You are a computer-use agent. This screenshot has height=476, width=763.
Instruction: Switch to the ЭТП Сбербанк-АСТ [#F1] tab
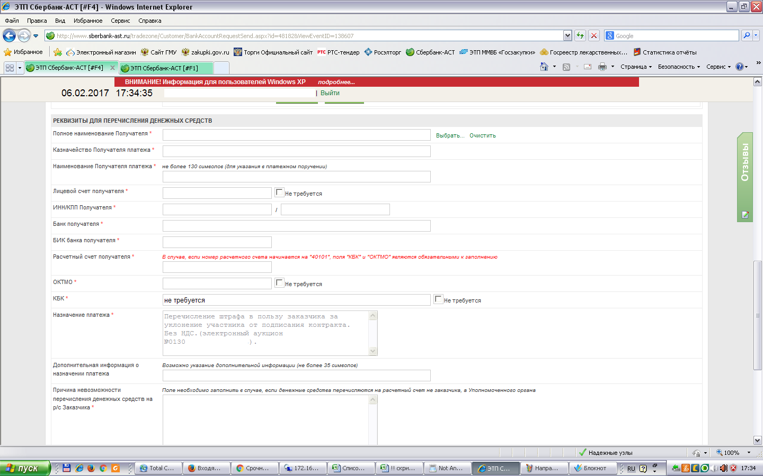coord(165,68)
